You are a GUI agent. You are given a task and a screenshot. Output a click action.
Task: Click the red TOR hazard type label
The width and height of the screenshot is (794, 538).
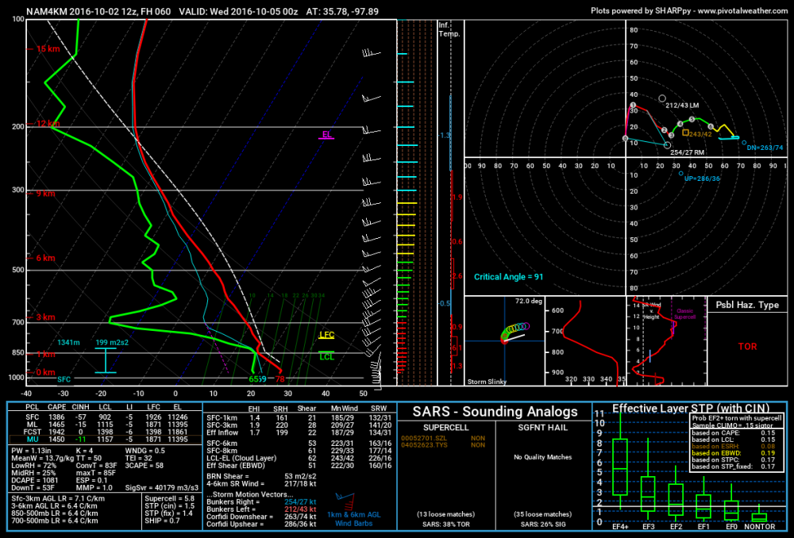747,347
